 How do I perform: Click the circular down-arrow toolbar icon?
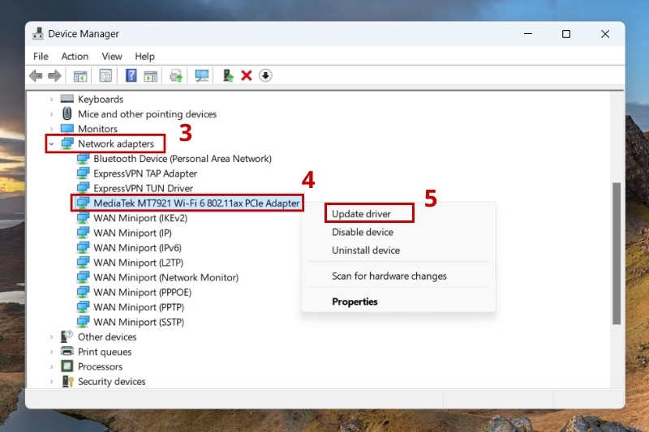pos(265,75)
